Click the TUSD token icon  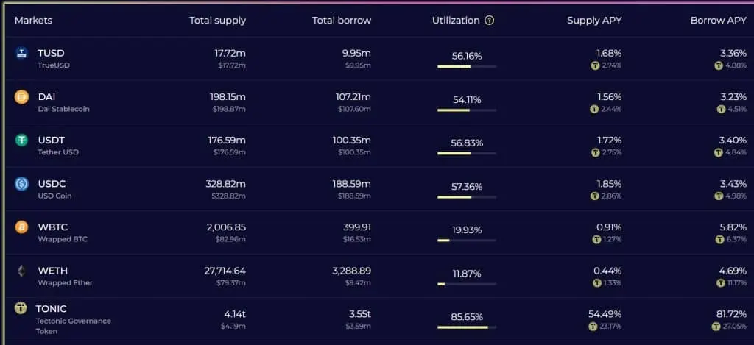pyautogui.click(x=21, y=53)
